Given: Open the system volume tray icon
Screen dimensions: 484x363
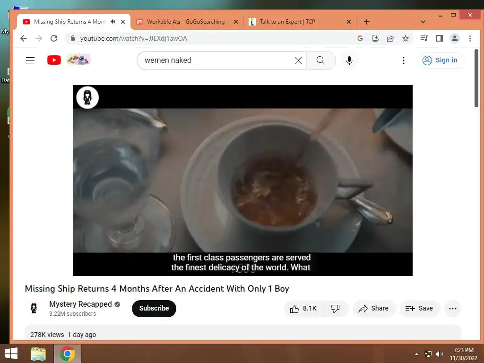Looking at the screenshot, I should click(x=440, y=354).
